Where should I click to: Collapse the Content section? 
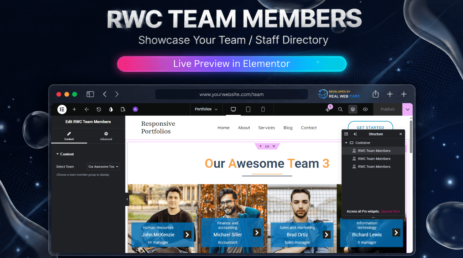coord(65,154)
